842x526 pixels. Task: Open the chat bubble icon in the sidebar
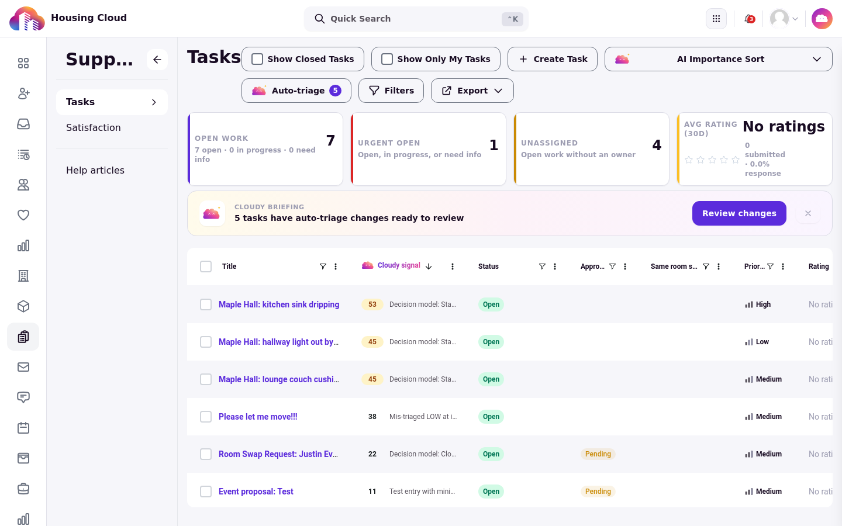pos(23,397)
